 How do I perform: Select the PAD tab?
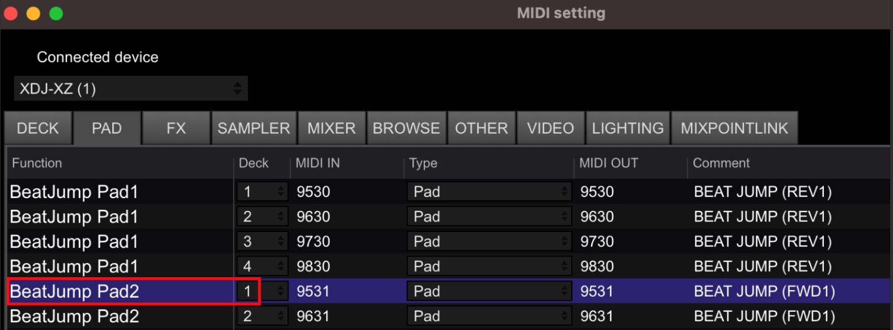107,127
